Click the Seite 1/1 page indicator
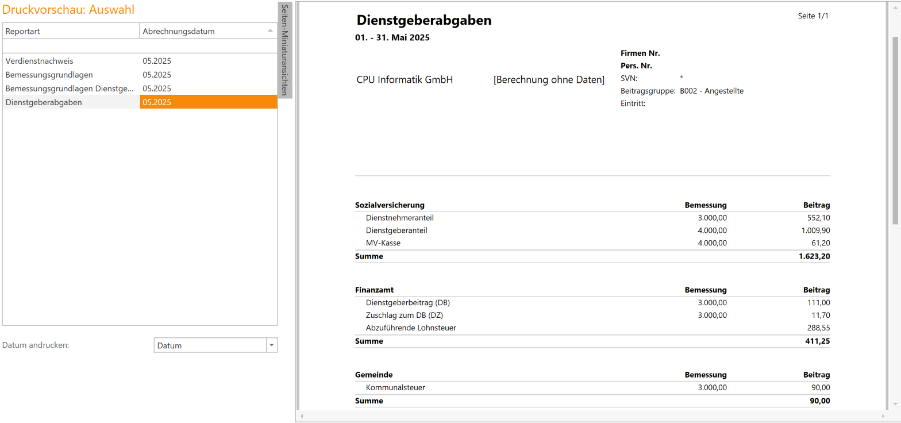This screenshot has width=901, height=423. click(x=814, y=16)
